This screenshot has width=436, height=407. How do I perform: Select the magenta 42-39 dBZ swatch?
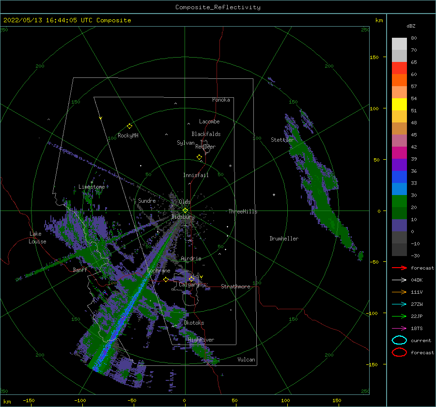tap(399, 152)
